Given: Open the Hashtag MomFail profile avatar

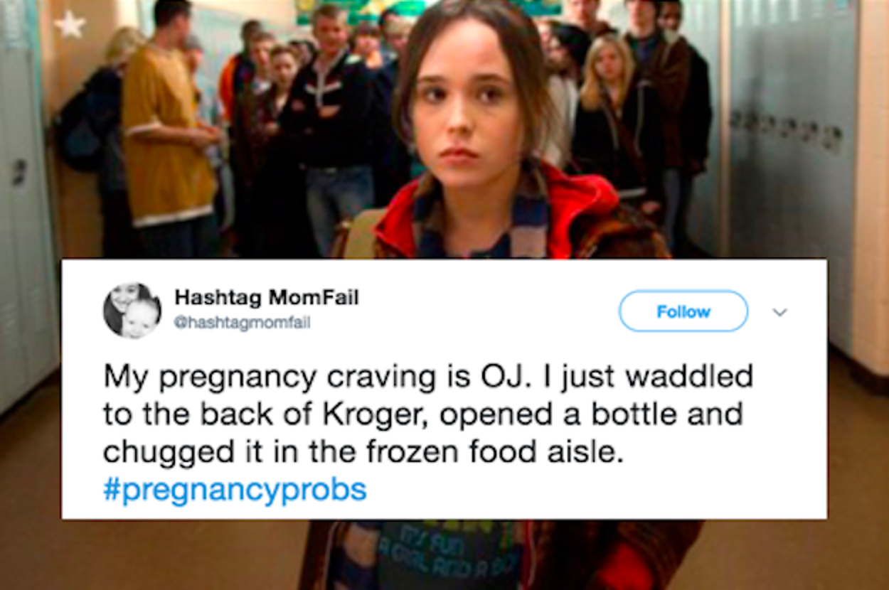Looking at the screenshot, I should (132, 311).
